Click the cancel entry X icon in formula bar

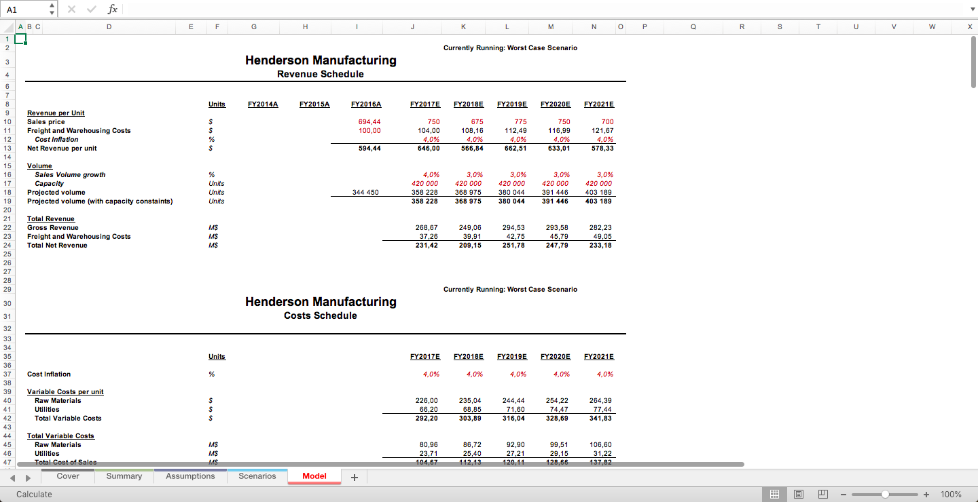coord(73,9)
